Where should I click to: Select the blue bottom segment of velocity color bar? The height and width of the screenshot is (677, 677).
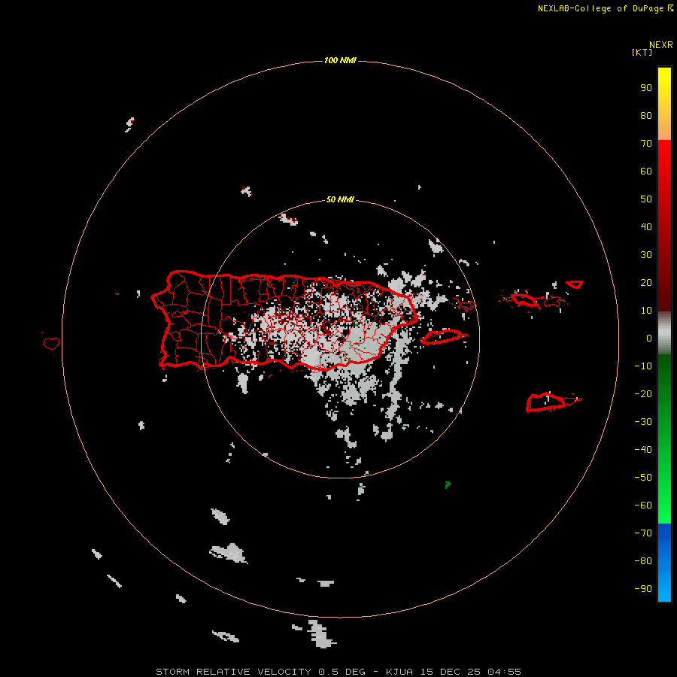pos(664,563)
